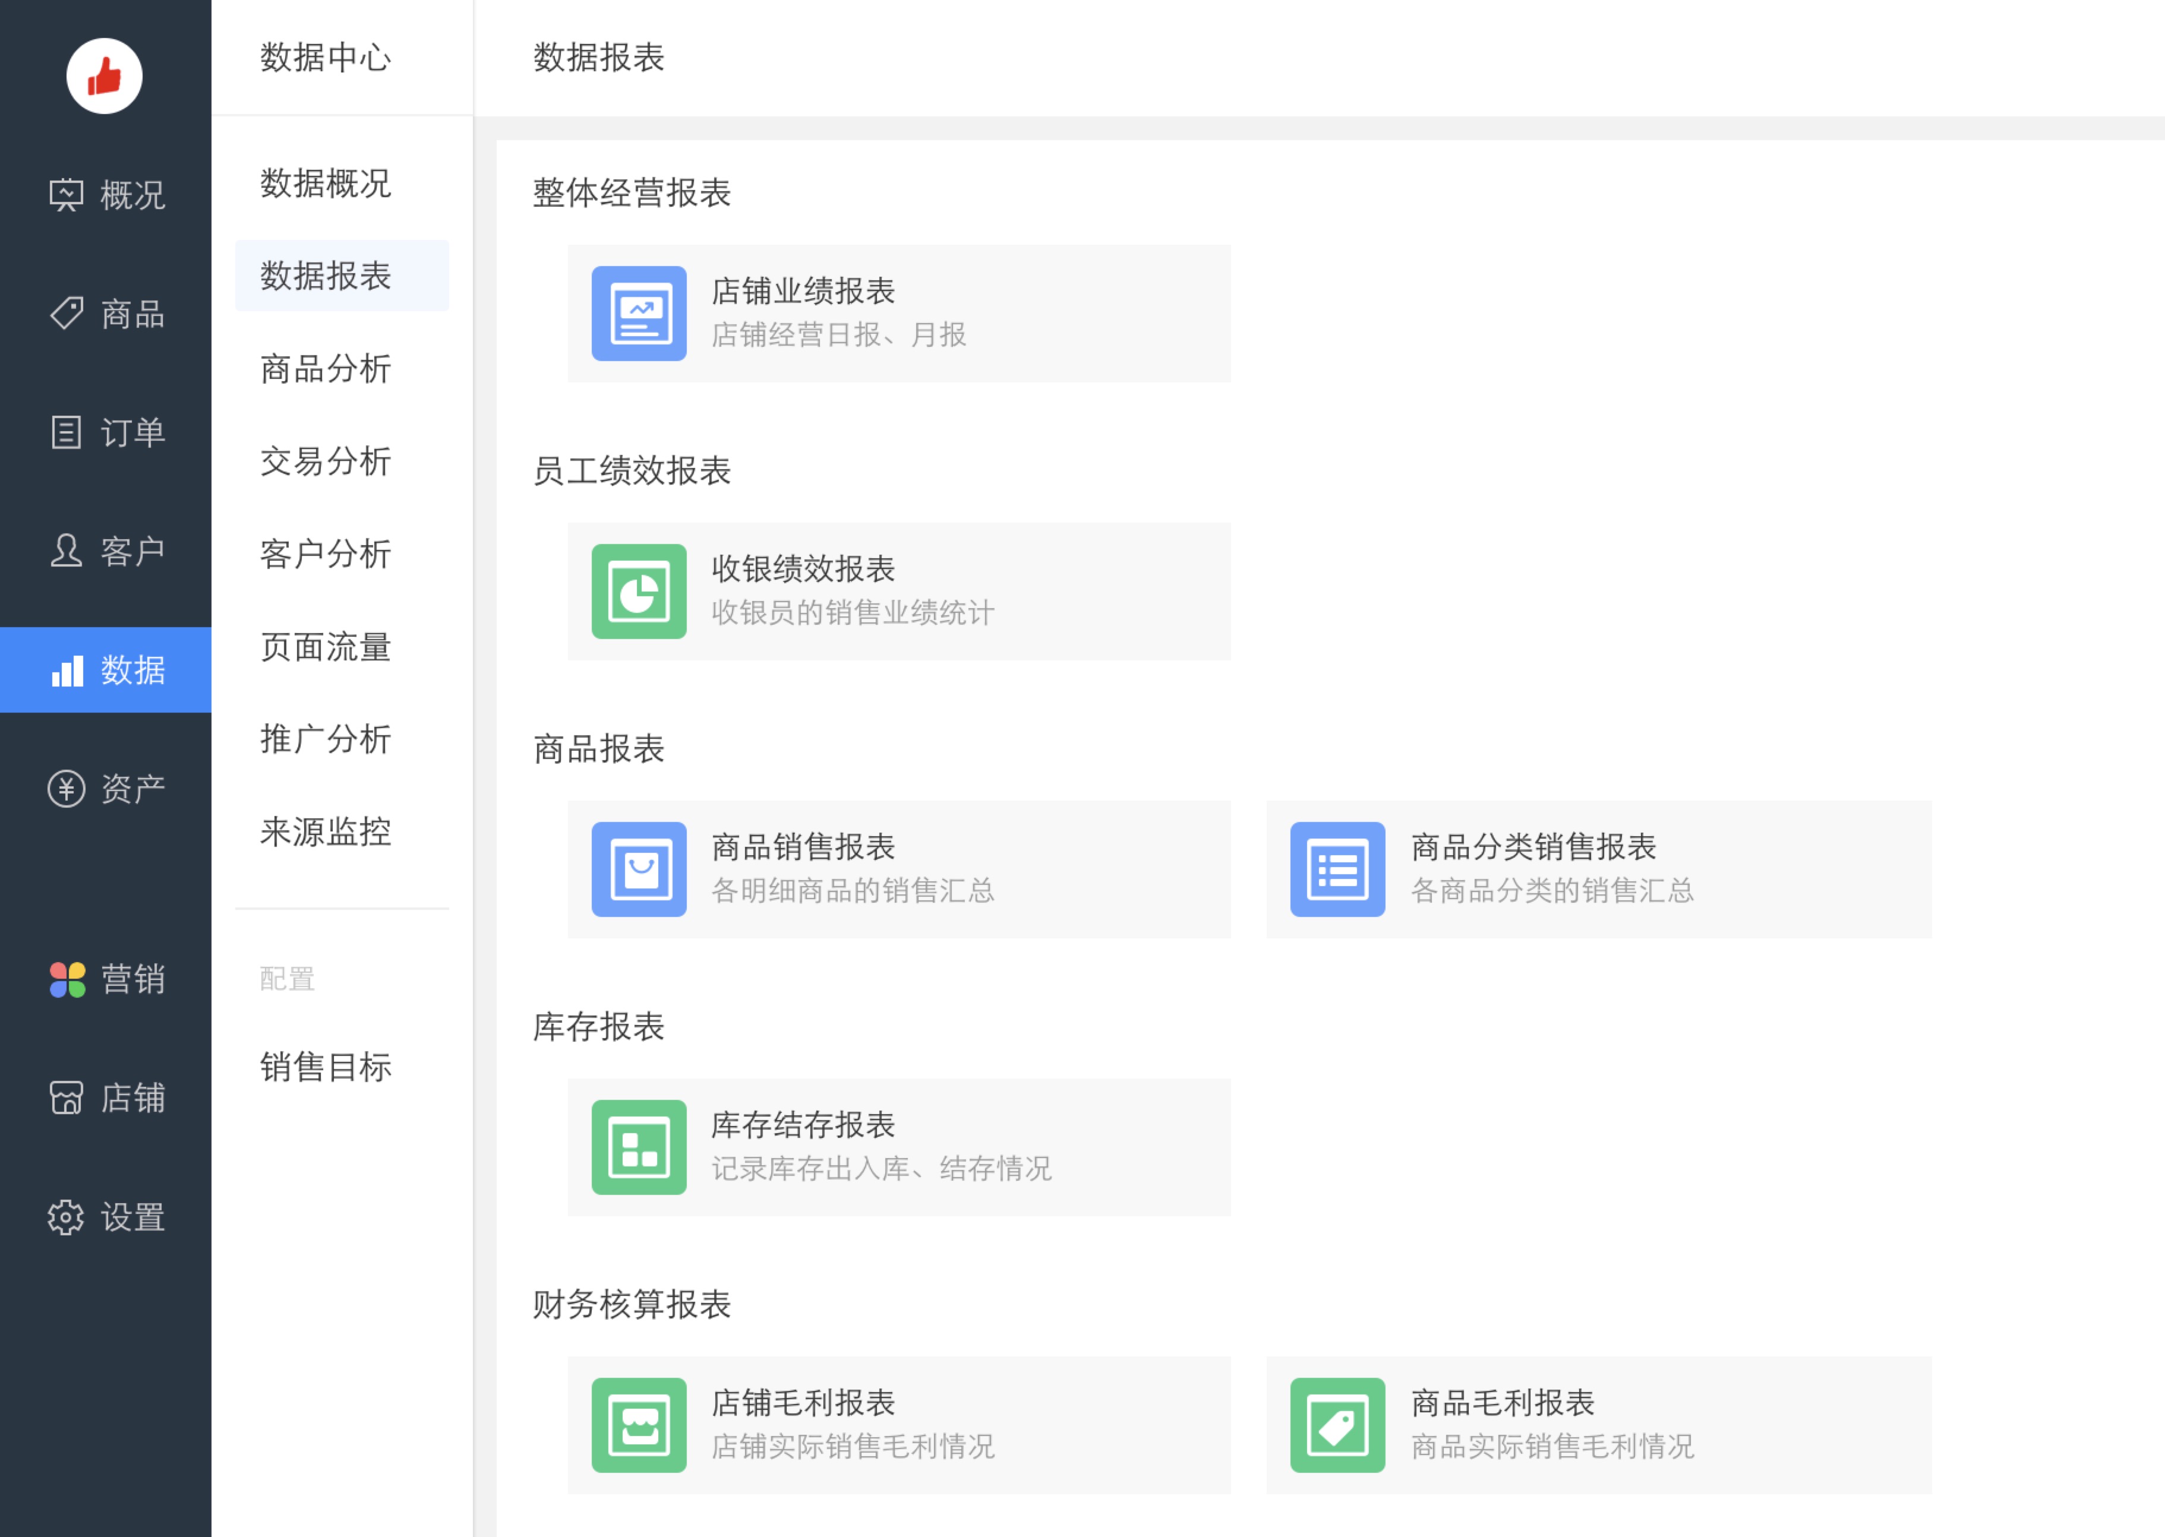
Task: Open 店铺 in the main sidebar
Action: click(106, 1098)
